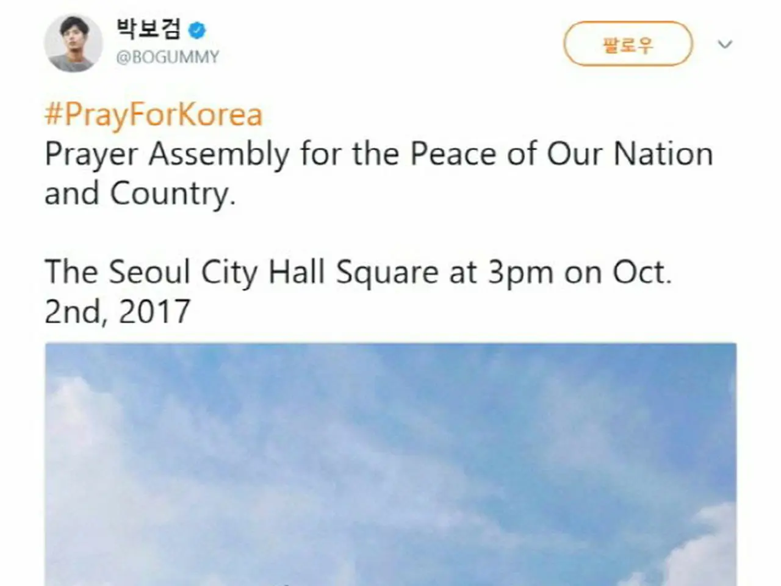Click '3pm on Oct.' in the tweet
781x586 pixels.
click(x=580, y=273)
